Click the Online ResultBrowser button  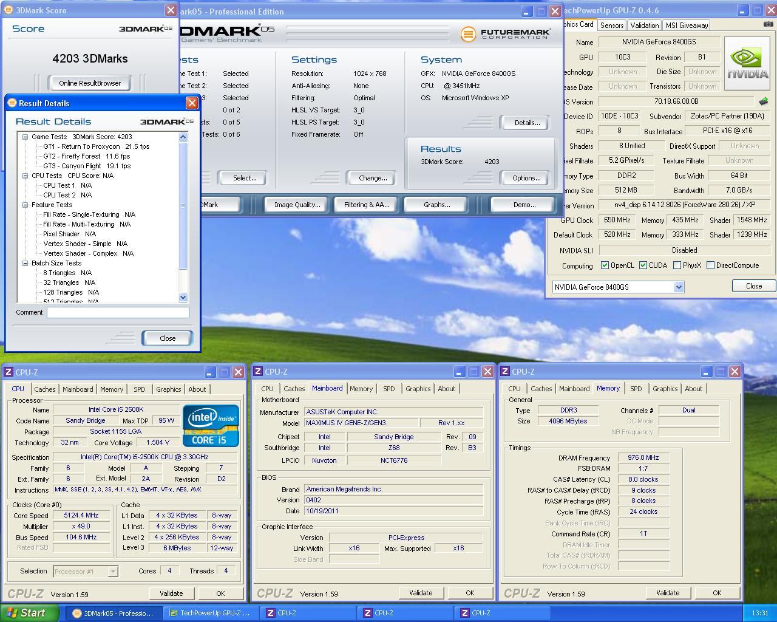(x=90, y=83)
